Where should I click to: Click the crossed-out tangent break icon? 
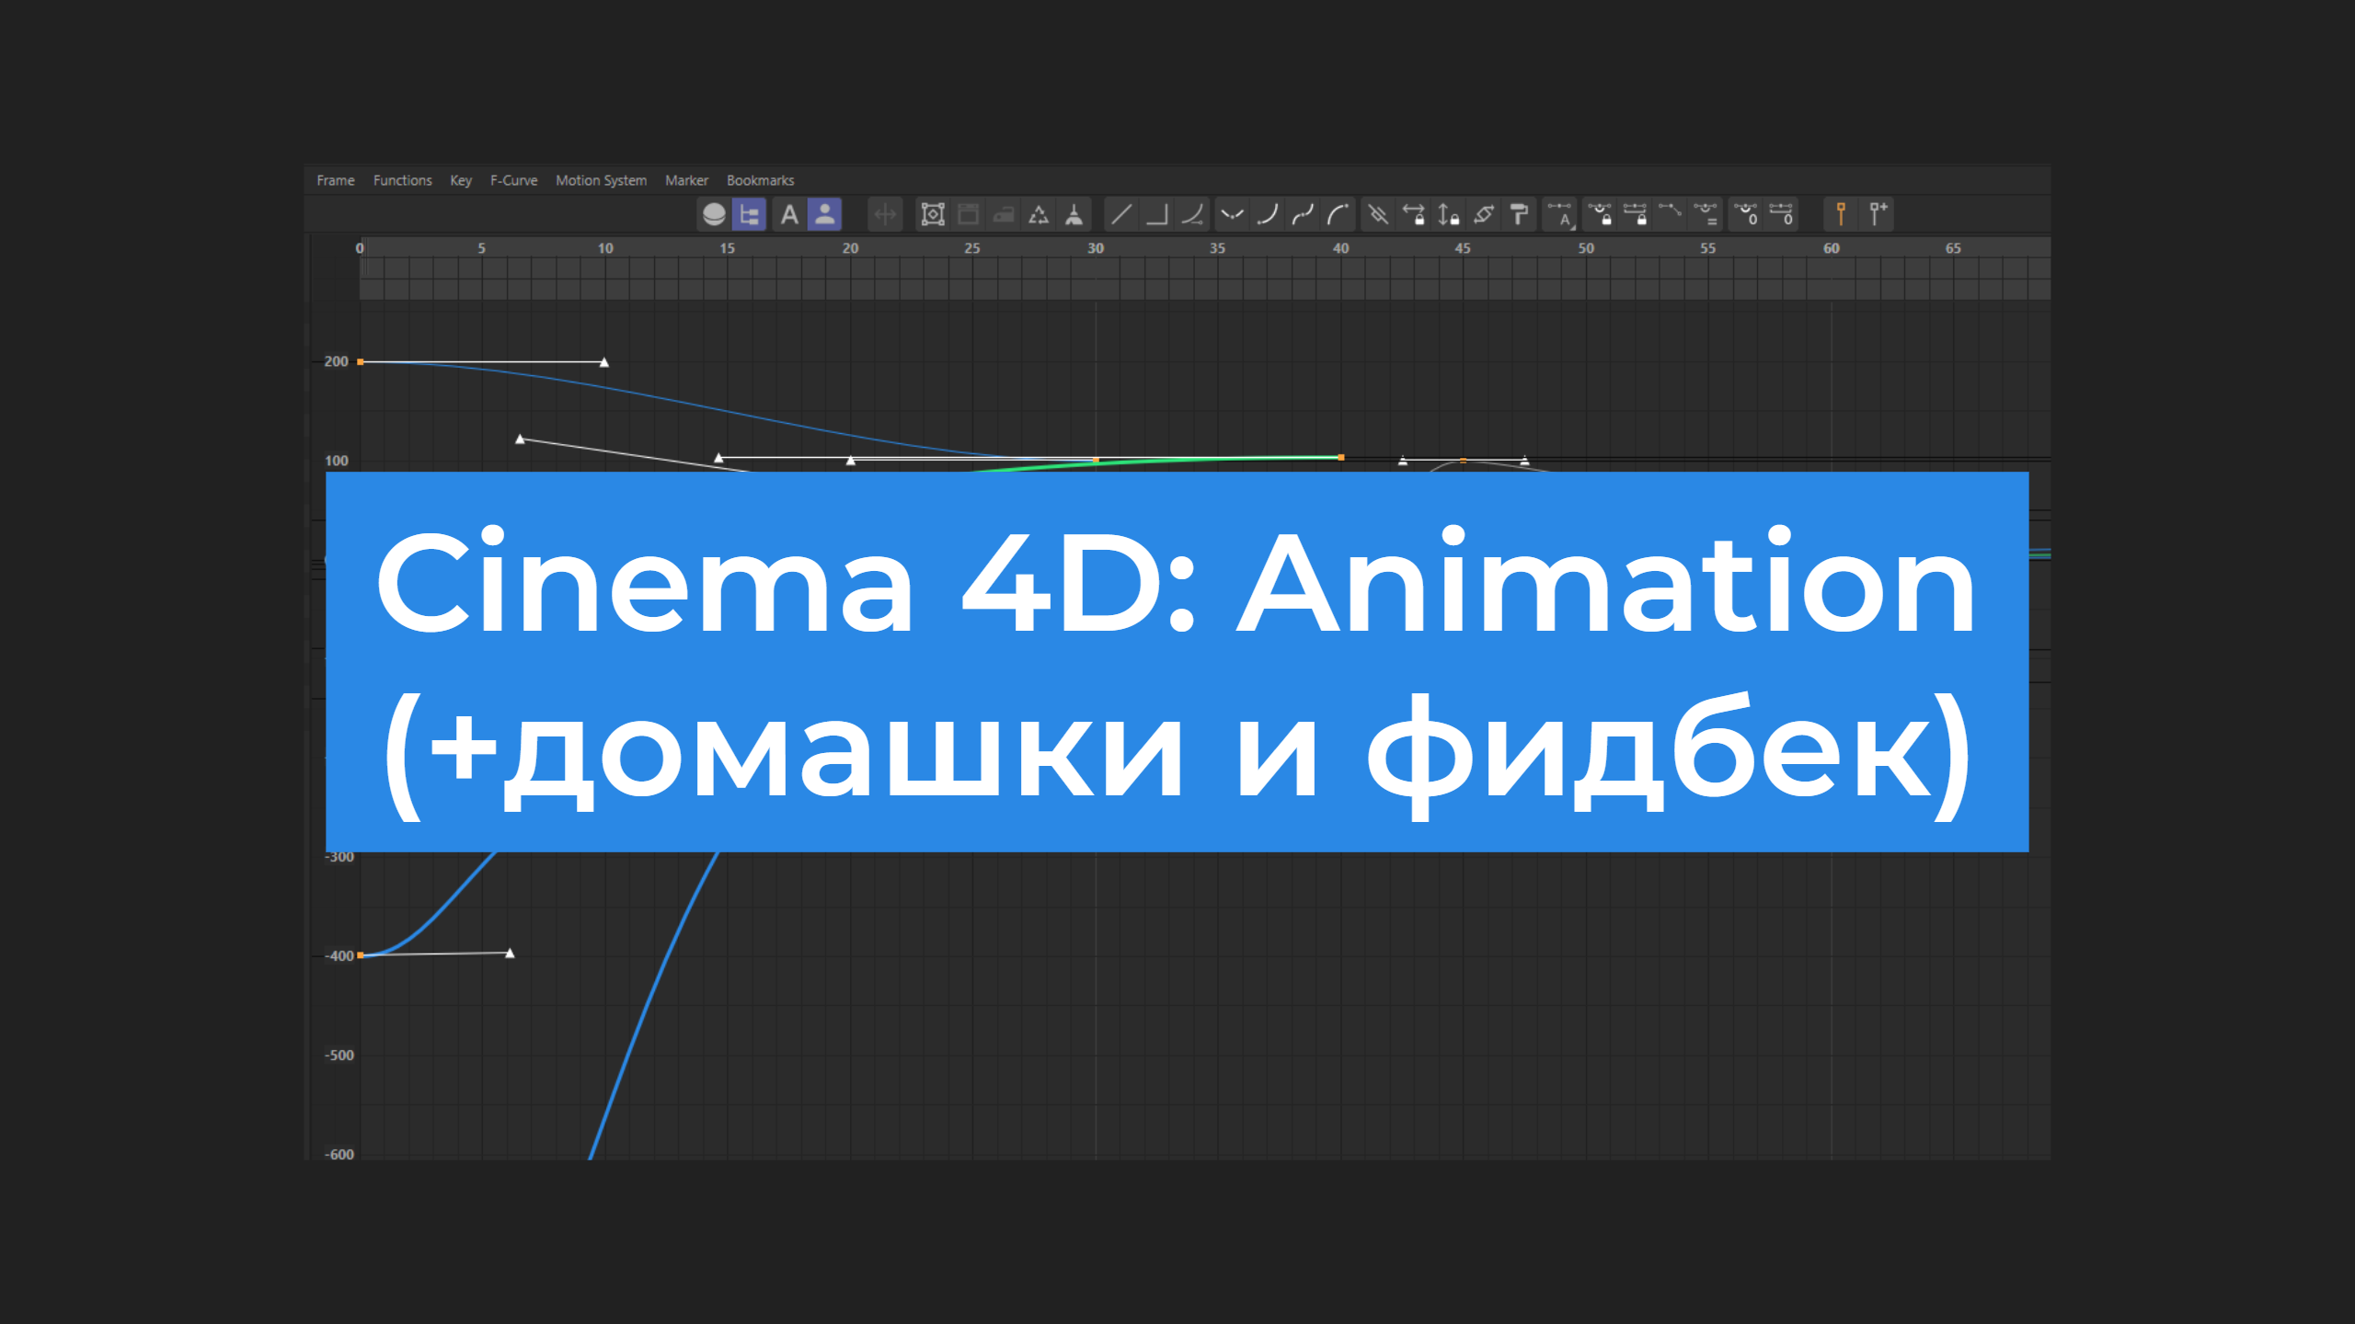(1378, 214)
